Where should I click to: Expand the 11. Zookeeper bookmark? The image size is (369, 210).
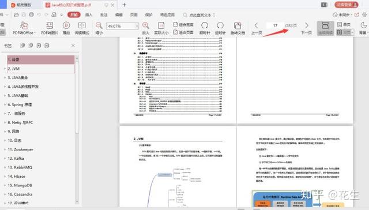(x=5, y=149)
